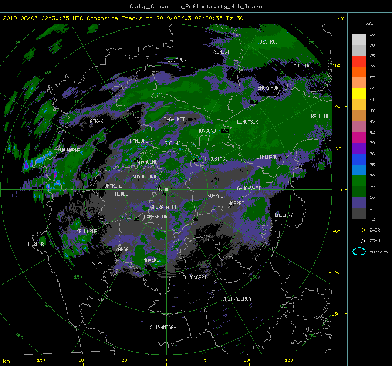Click the SHORAPUR city label
Screen dimensions: 392x366
(268, 88)
